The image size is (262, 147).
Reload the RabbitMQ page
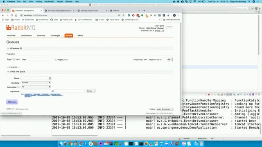tap(12, 16)
